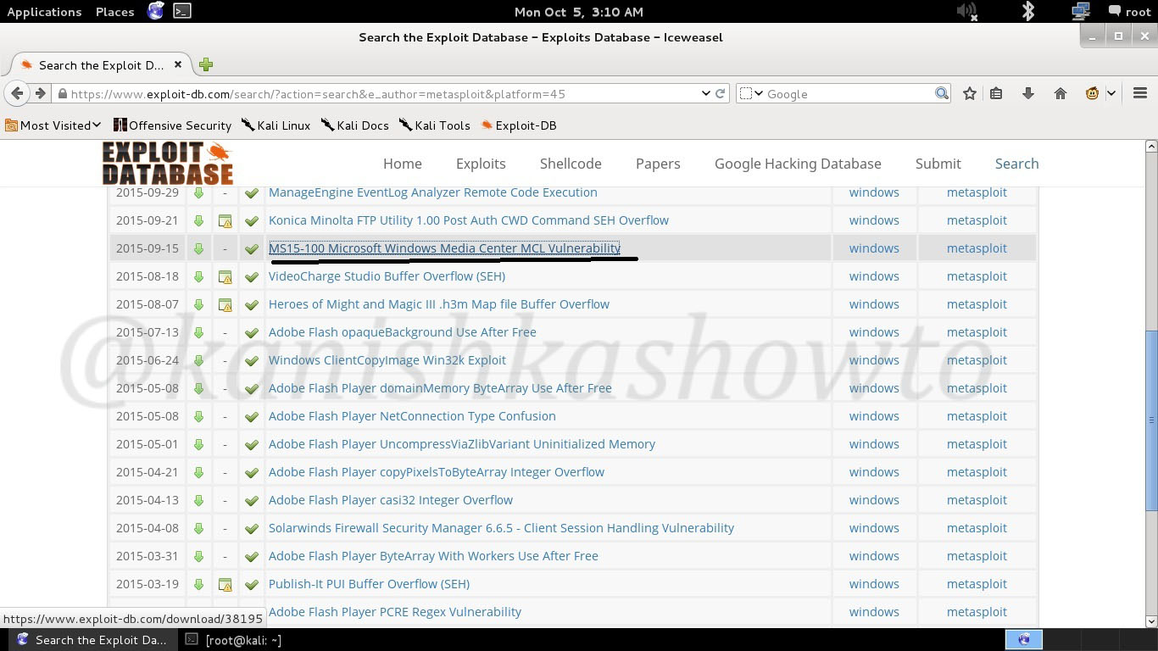Go to the browser Home icon
Image resolution: width=1158 pixels, height=651 pixels.
click(x=1060, y=93)
